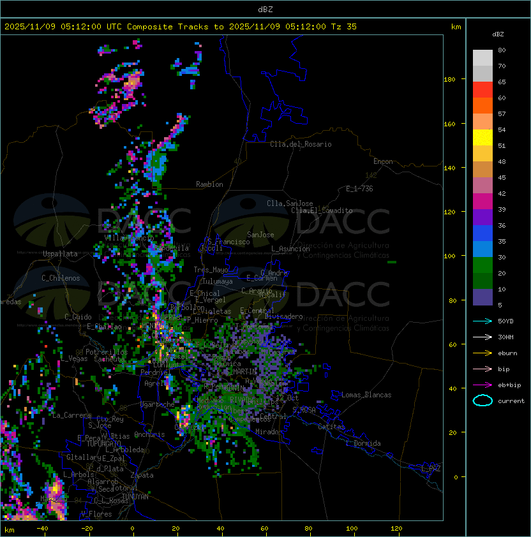This screenshot has width=531, height=537.
Task: Click the 'TUNUYAN' map label
Action: [135, 497]
